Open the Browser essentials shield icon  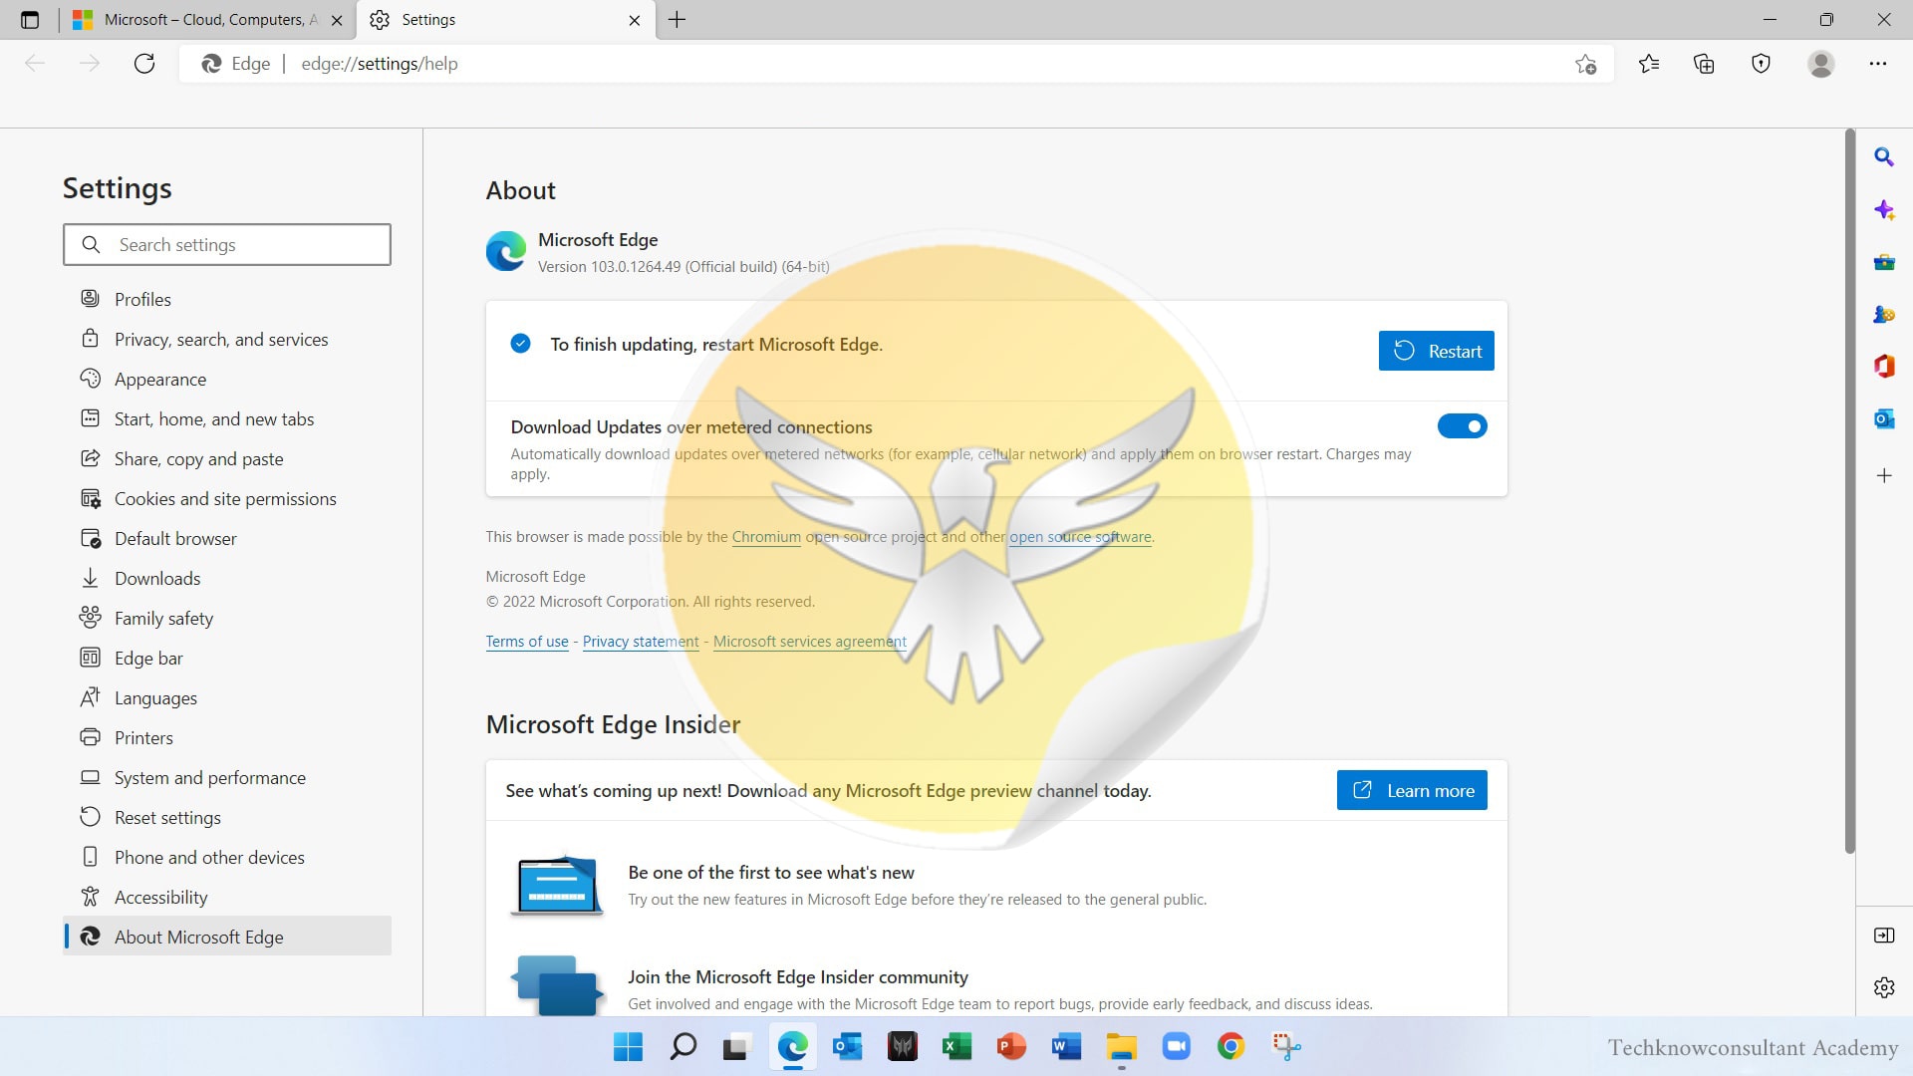coord(1761,64)
